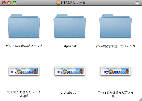Select the alphabet.gif image thumbnail
Screen dimensions: 142x101
70,71
